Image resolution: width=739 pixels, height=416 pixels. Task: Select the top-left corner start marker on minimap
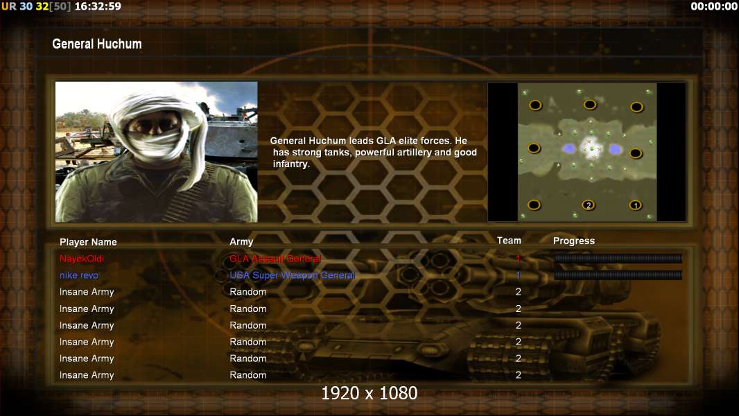click(535, 105)
